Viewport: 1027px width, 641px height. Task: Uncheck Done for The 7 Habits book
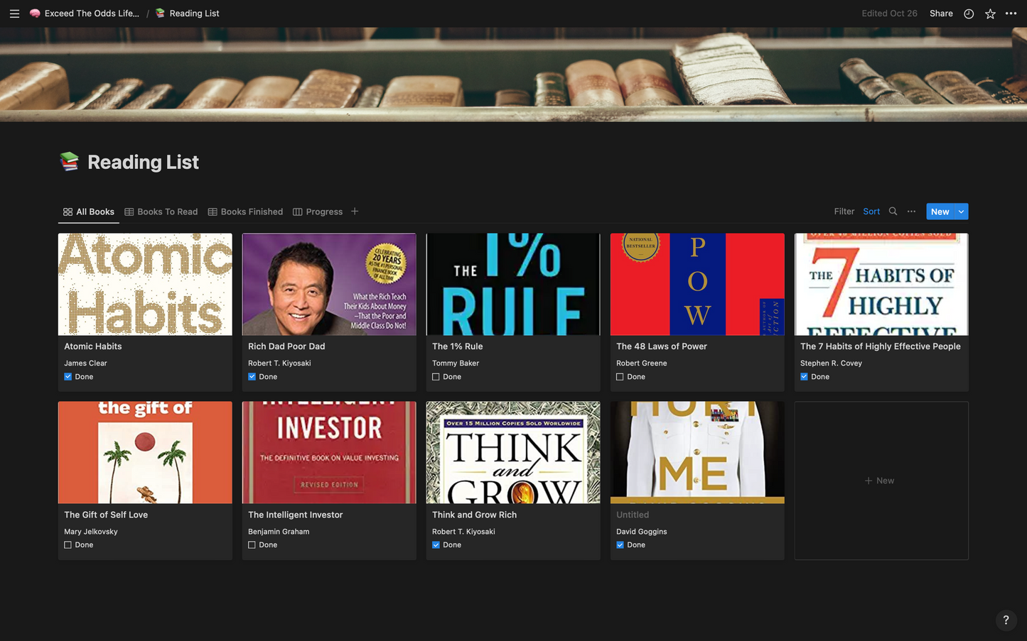pyautogui.click(x=805, y=377)
